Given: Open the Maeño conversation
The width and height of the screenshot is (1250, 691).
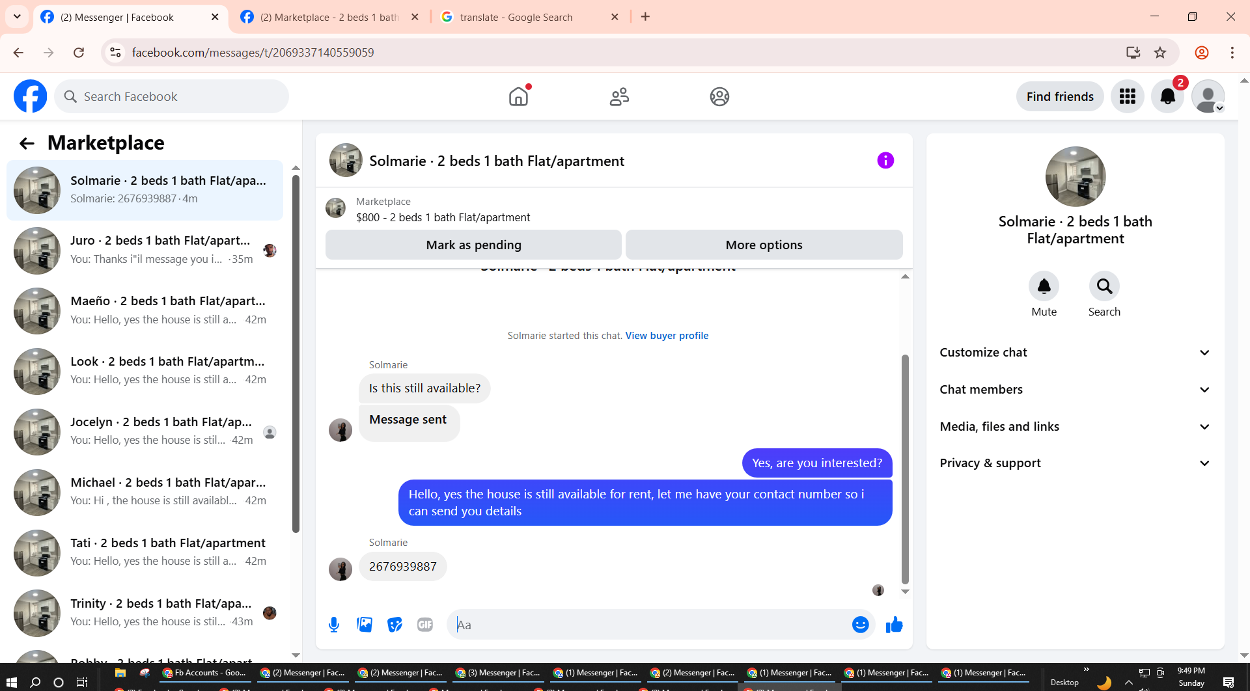Looking at the screenshot, I should pos(145,311).
